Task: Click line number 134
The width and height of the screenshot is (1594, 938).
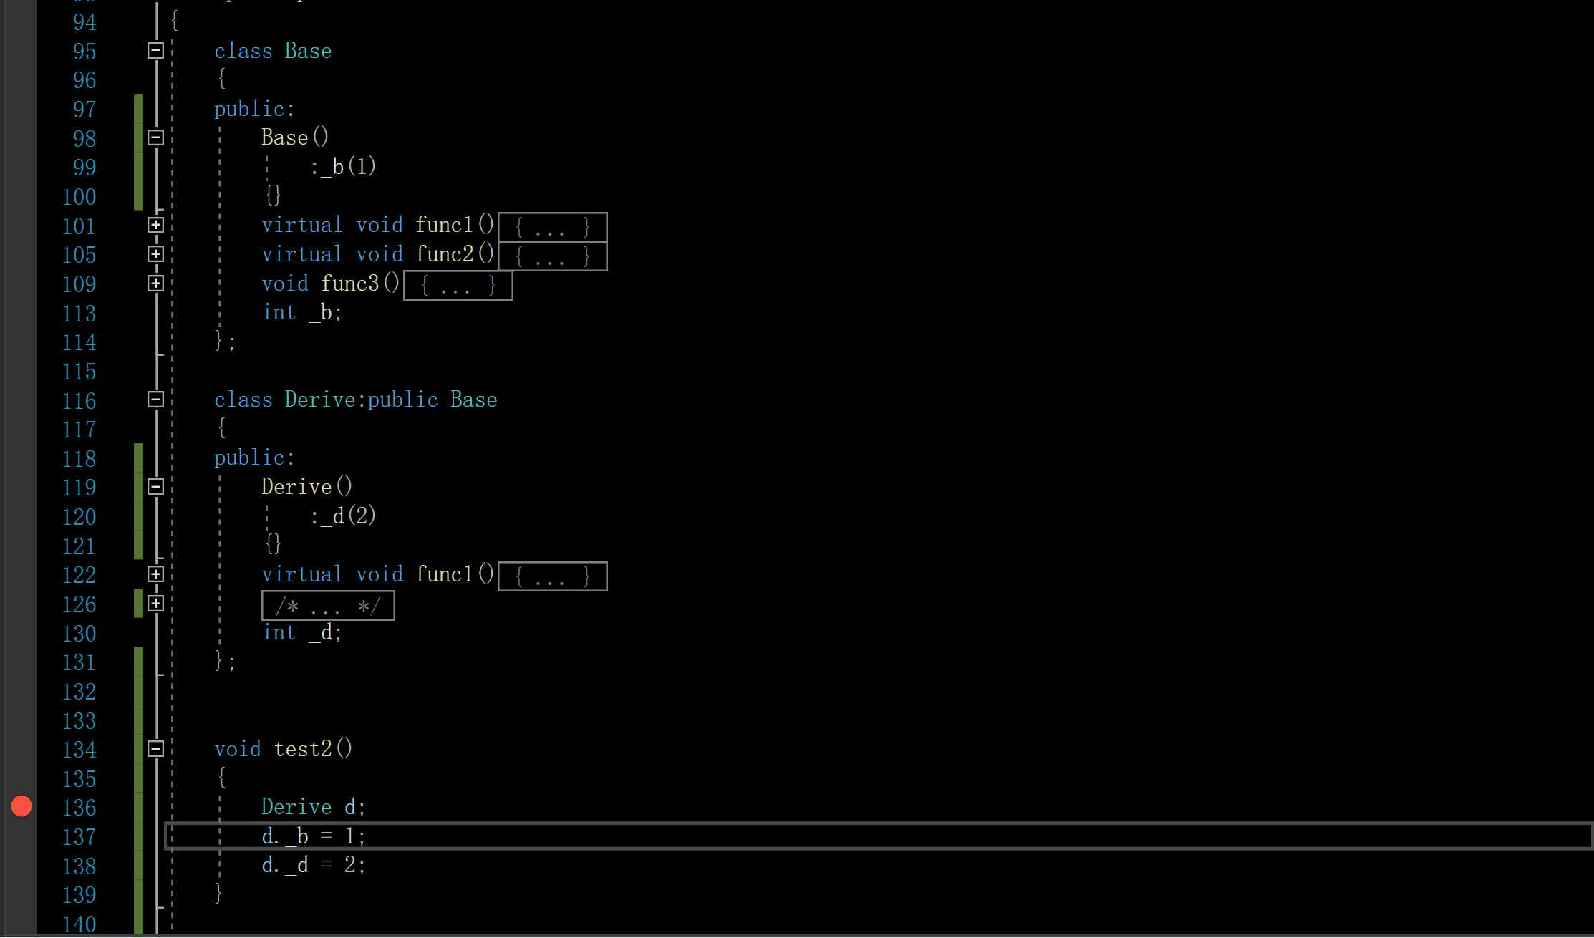Action: point(79,750)
